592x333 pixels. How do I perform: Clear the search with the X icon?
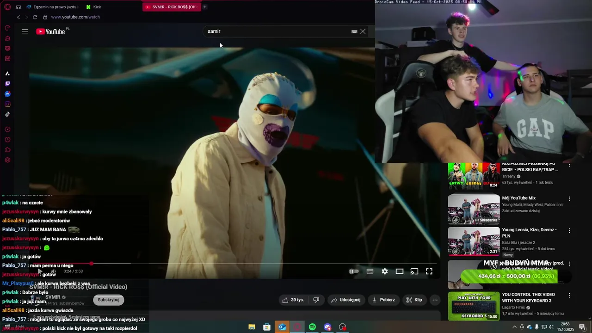coord(363,31)
